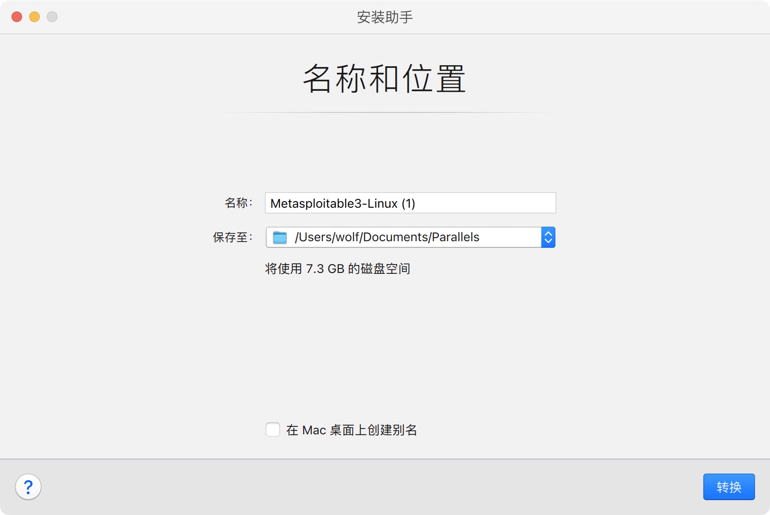Click the blue up-down arrows of 保存至
This screenshot has height=515, width=770.
pyautogui.click(x=548, y=237)
